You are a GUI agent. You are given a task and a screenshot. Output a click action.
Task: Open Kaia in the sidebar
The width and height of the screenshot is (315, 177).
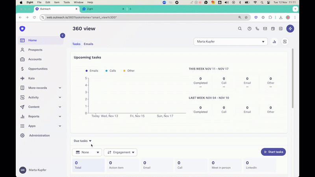pyautogui.click(x=31, y=78)
